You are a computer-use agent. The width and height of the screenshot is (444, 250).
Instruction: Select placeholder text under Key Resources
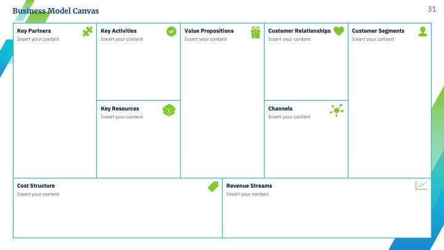(121, 117)
